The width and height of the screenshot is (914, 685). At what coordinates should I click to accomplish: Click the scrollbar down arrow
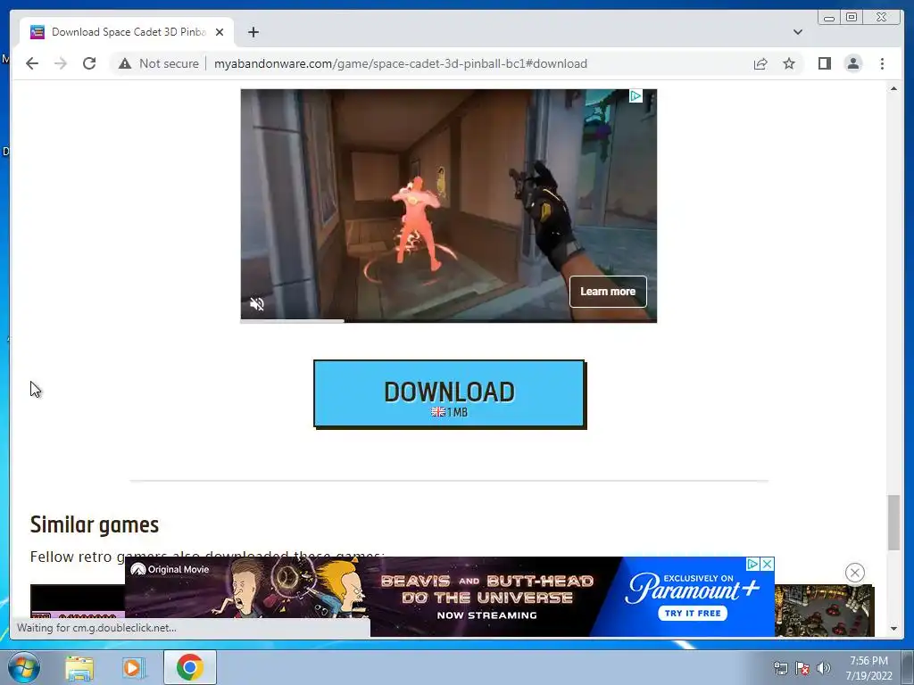(893, 629)
